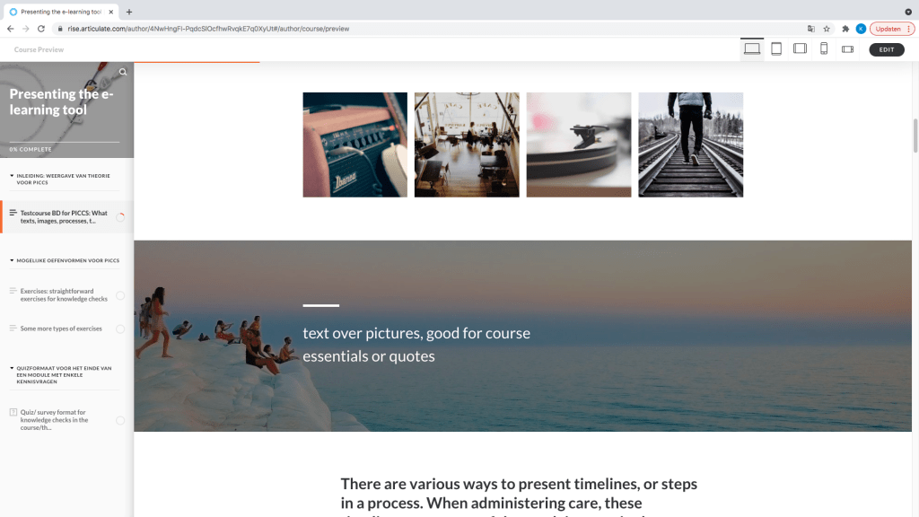The height and width of the screenshot is (517, 919).
Task: Open course search magnifier icon
Action: point(123,72)
